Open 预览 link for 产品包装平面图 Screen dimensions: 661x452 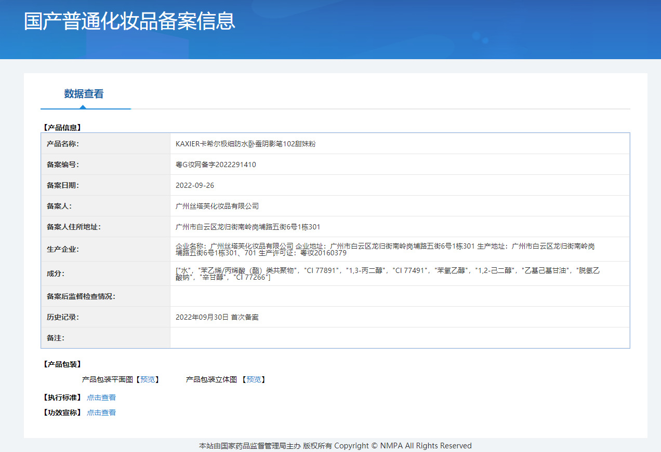(148, 380)
